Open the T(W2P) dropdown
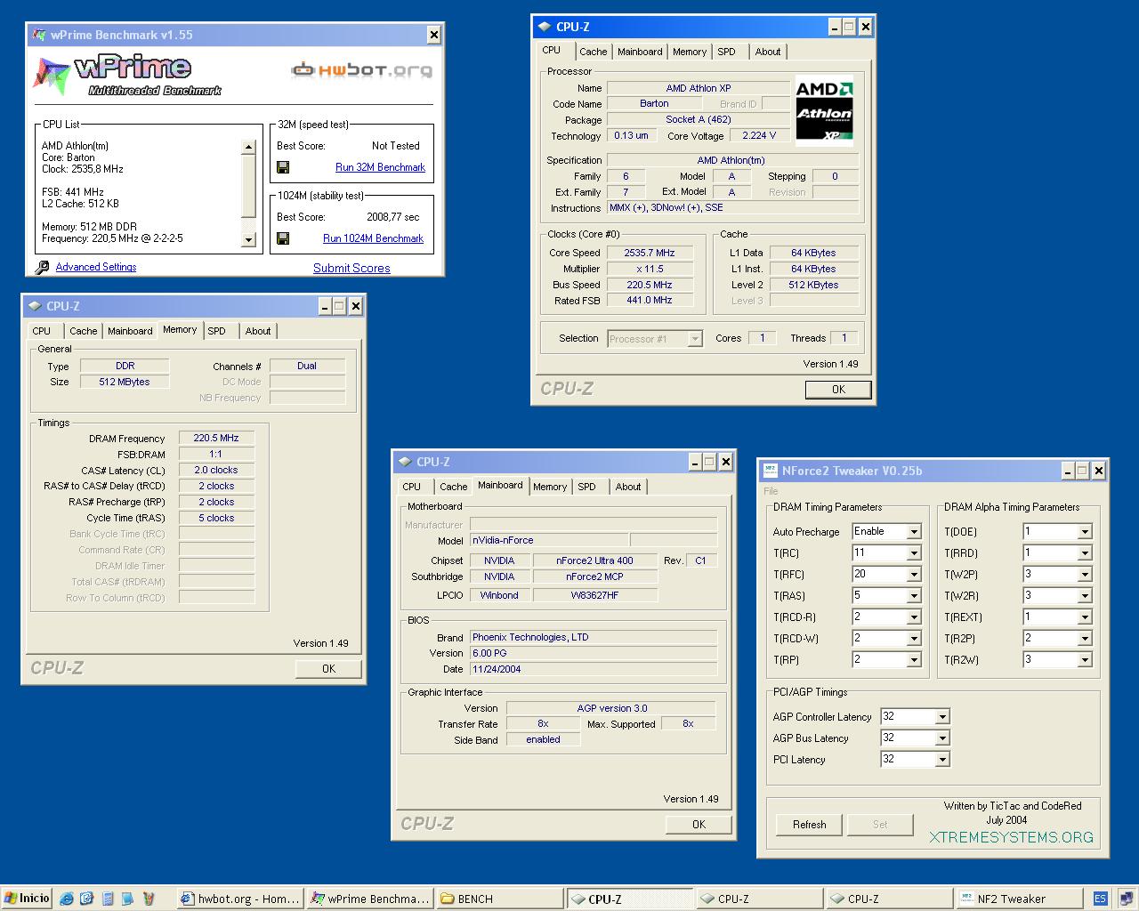1139x911 pixels. point(1084,575)
